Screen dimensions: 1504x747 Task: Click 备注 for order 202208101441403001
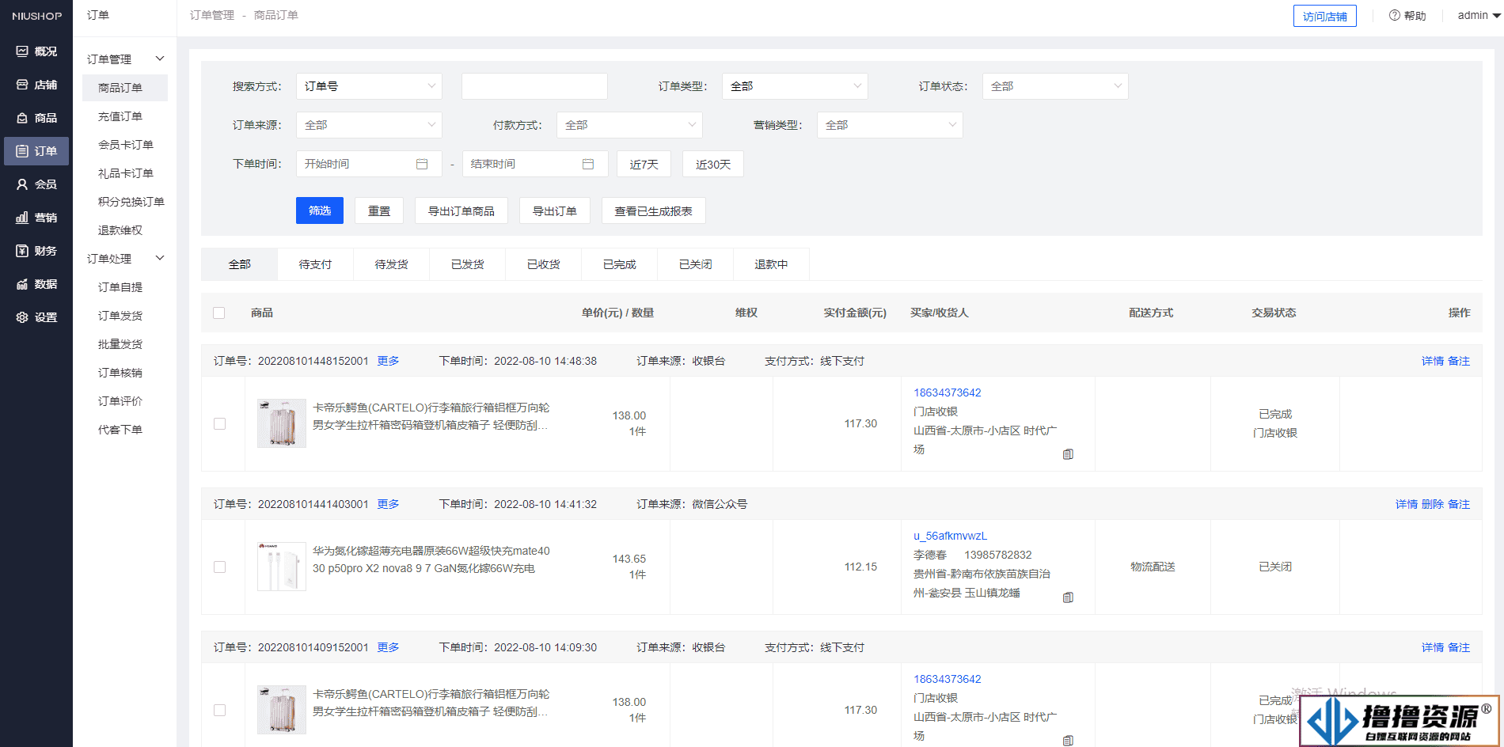[1459, 504]
